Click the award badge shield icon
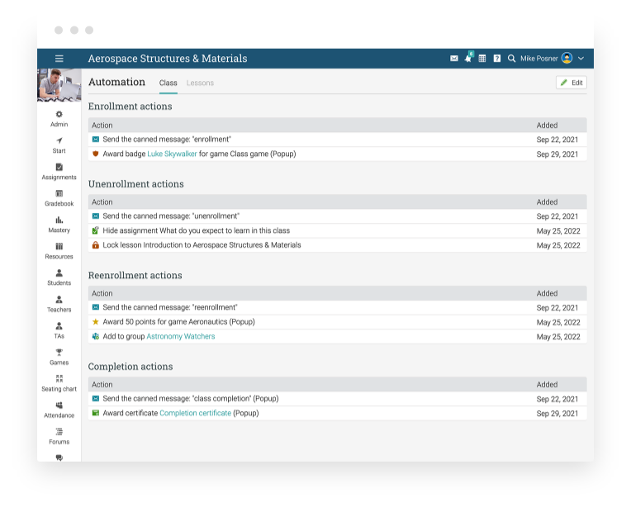Screen dimensions: 631x507 95,154
